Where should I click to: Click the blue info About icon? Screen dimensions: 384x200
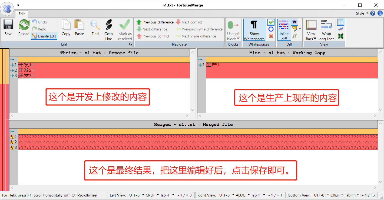pyautogui.click(x=380, y=13)
